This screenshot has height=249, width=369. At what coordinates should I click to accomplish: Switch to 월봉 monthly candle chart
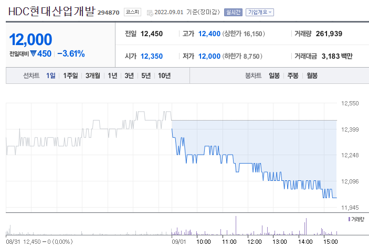tap(312, 75)
